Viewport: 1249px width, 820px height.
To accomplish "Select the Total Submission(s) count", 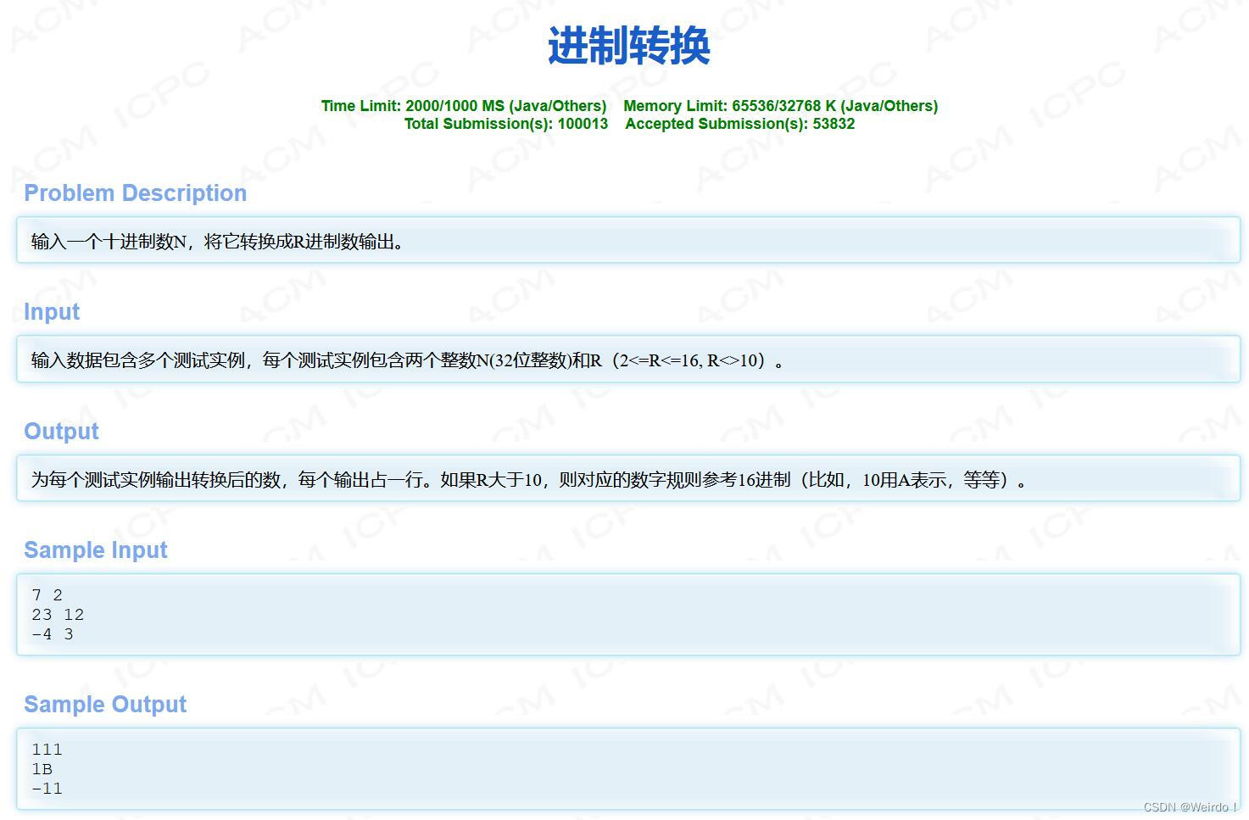I will click(x=507, y=124).
